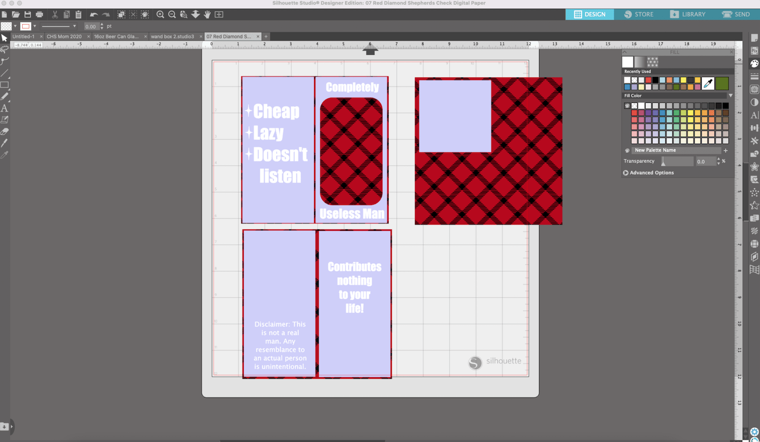Choose the Text tool in left toolbar

(5, 108)
